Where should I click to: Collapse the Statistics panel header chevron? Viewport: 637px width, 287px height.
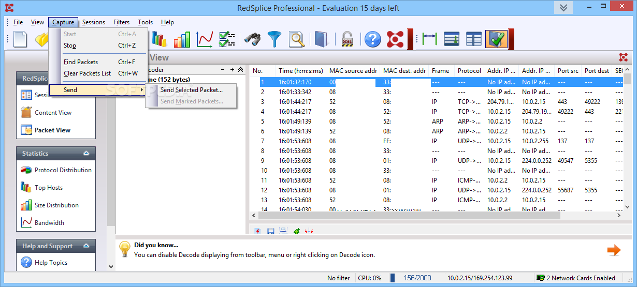coord(86,154)
